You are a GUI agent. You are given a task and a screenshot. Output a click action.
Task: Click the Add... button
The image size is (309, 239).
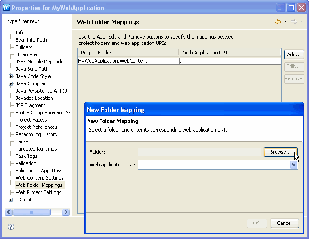(x=294, y=54)
